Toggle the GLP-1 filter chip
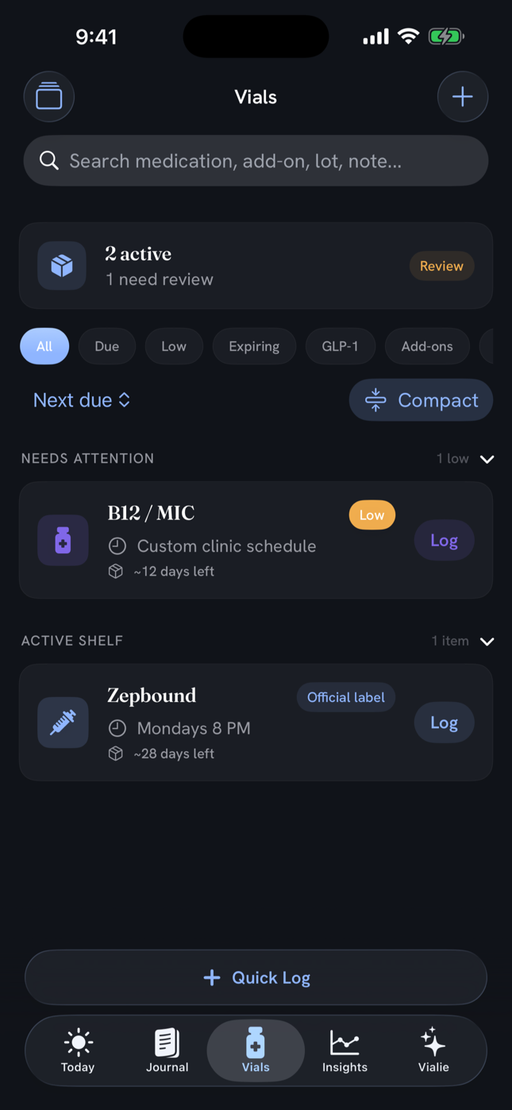Screen dimensions: 512x1110 (340, 346)
